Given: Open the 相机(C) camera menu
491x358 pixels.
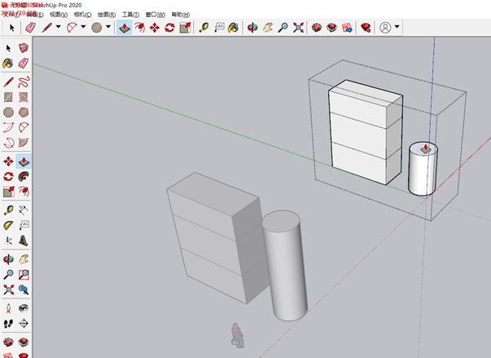Looking at the screenshot, I should pos(82,15).
